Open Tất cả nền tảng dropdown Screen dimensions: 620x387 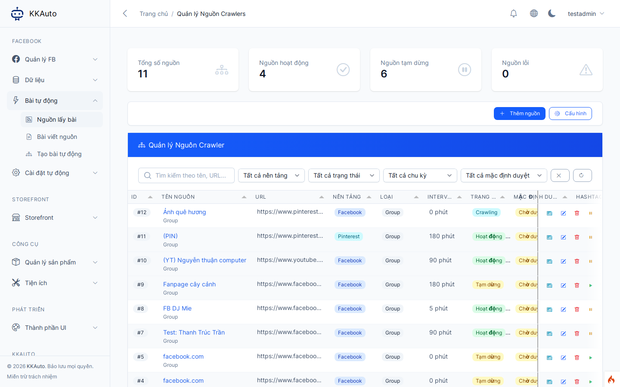point(271,175)
